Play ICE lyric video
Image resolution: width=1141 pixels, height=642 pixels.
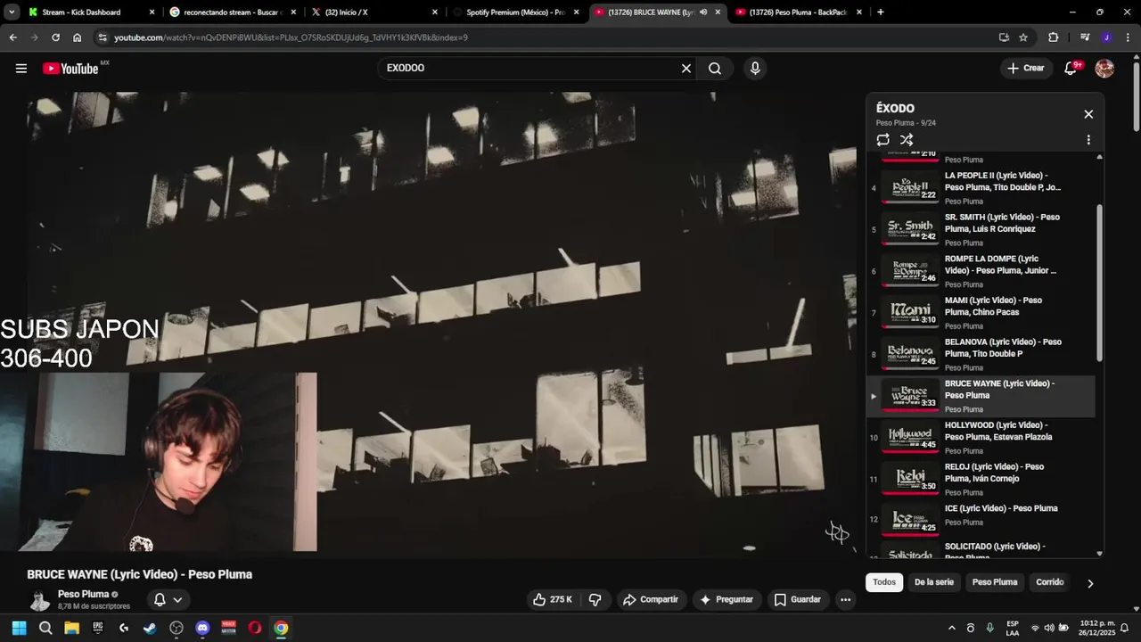click(981, 519)
